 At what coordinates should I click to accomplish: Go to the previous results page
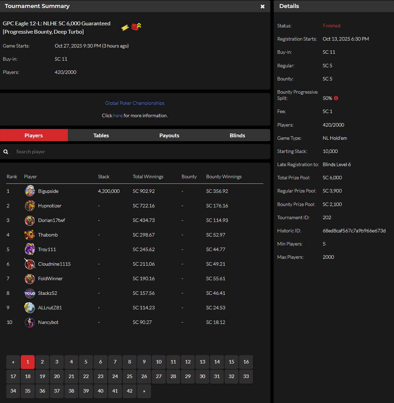pyautogui.click(x=13, y=362)
